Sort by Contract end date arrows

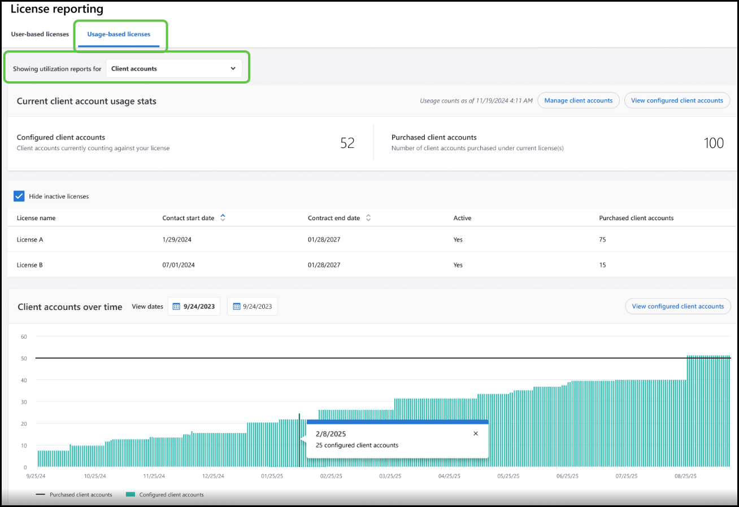(368, 218)
